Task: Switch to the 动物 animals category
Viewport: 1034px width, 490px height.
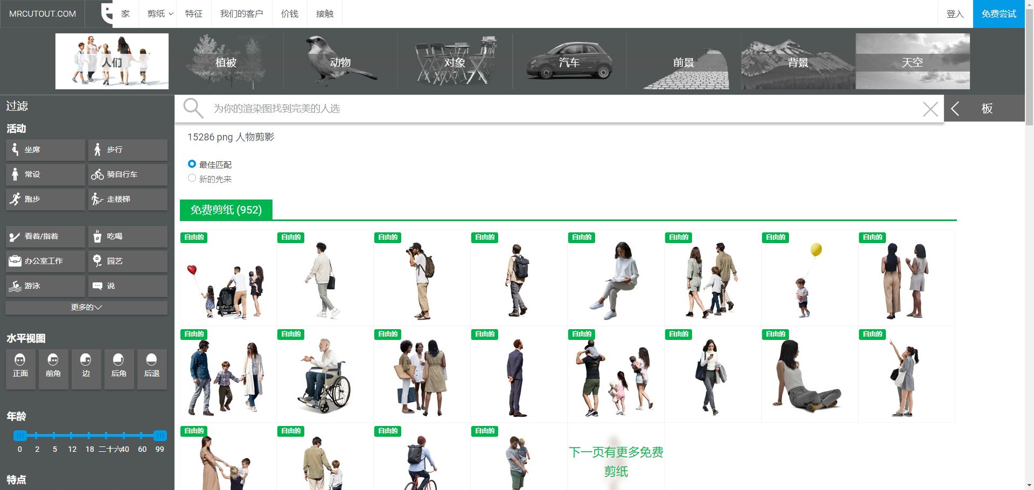Action: coord(340,61)
